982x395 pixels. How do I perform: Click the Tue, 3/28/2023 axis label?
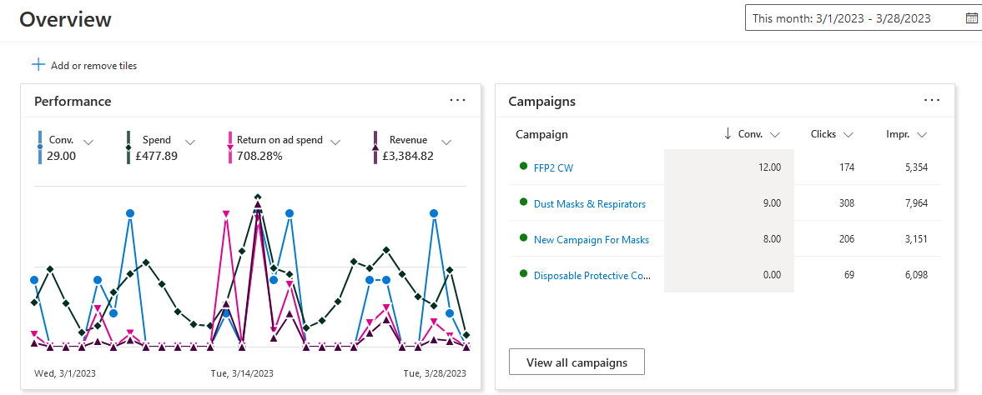435,373
